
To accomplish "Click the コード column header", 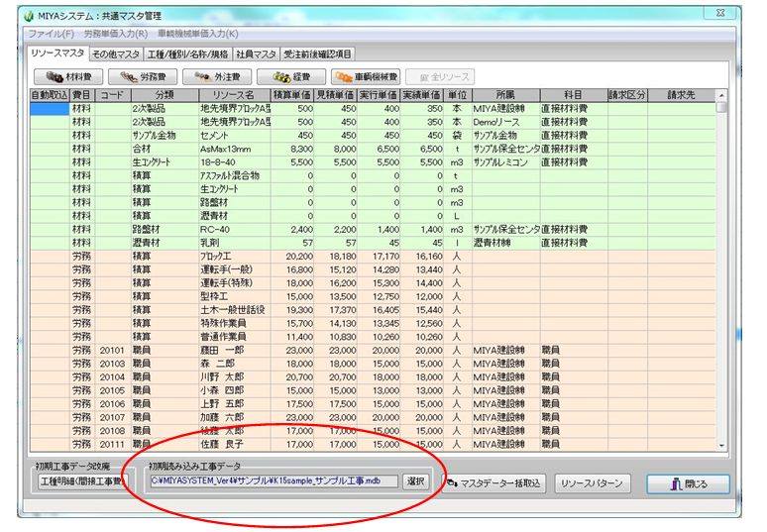I will (x=113, y=95).
